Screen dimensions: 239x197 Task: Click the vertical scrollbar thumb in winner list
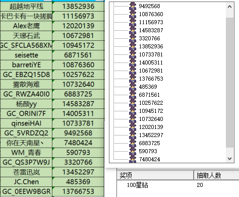(229, 82)
